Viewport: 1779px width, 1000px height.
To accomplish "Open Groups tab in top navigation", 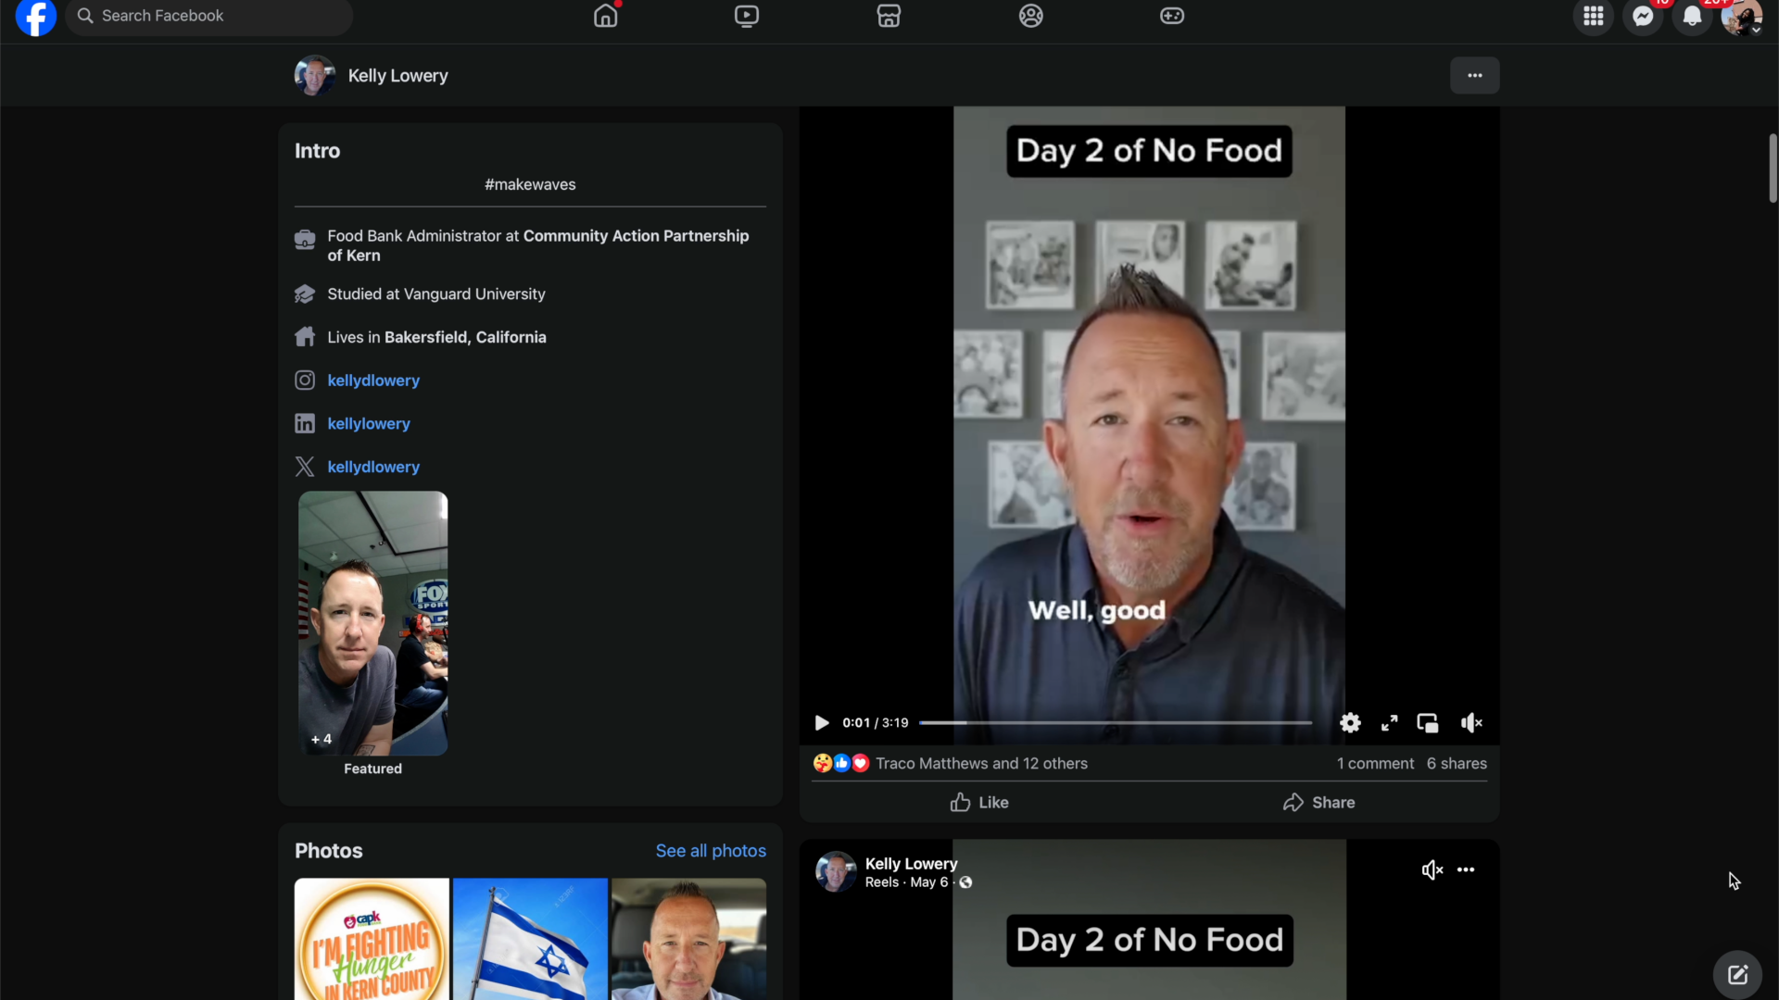I will point(1030,16).
